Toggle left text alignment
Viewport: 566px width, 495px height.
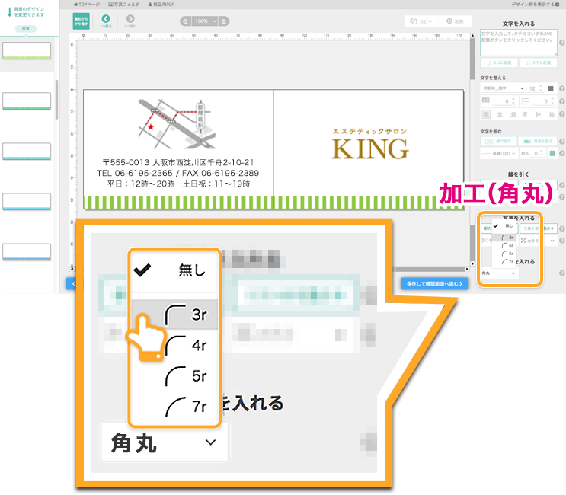tap(486, 114)
